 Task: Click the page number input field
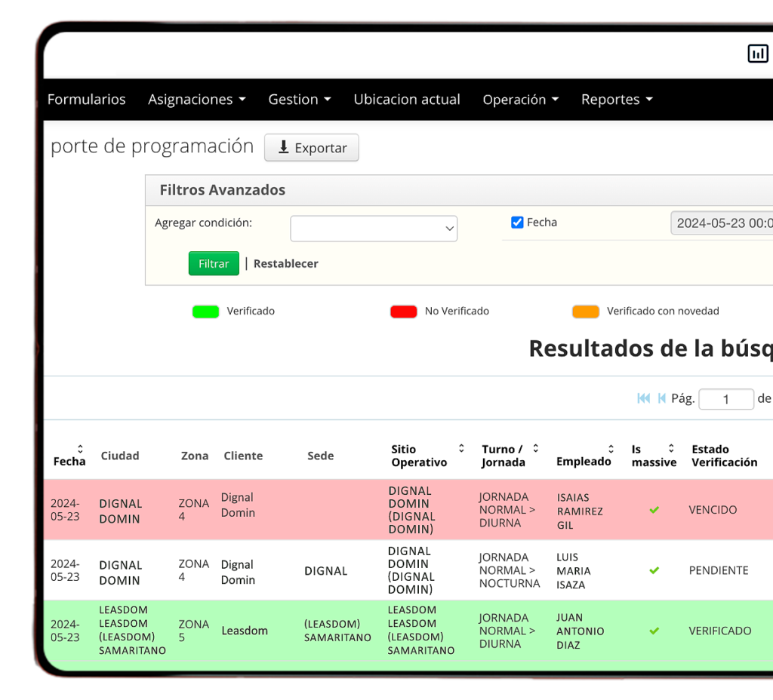[x=726, y=398]
